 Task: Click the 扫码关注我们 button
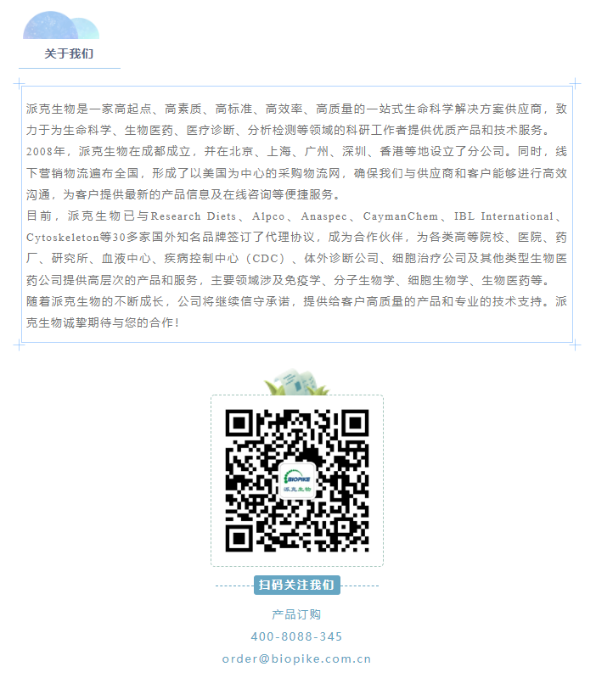pyautogui.click(x=296, y=585)
